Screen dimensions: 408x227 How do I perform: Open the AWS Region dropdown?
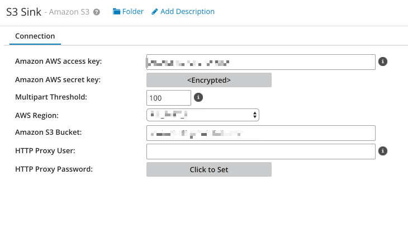pos(203,115)
